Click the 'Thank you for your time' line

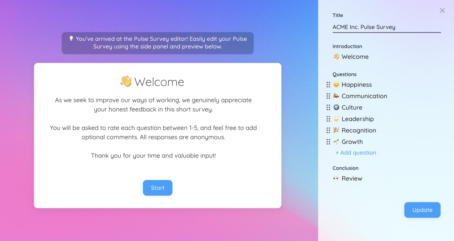tap(154, 156)
